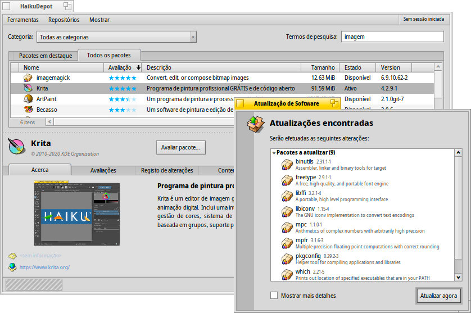Switch to Pacotes em destaque tab
This screenshot has height=313, width=471.
pyautogui.click(x=46, y=56)
